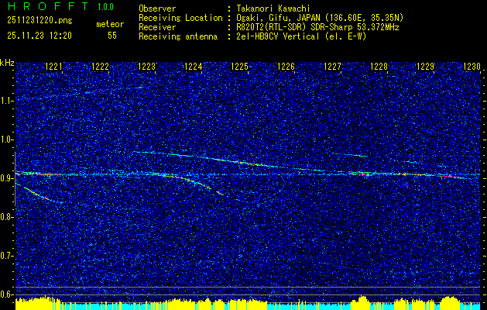Viewport: 487px width, 310px height.
Task: Click the 1.1 kHz axis value
Action: click(x=7, y=101)
